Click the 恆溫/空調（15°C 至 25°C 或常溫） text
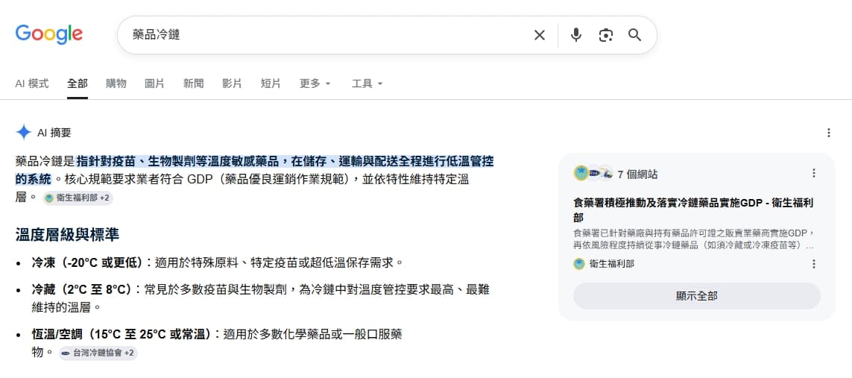 [x=125, y=334]
